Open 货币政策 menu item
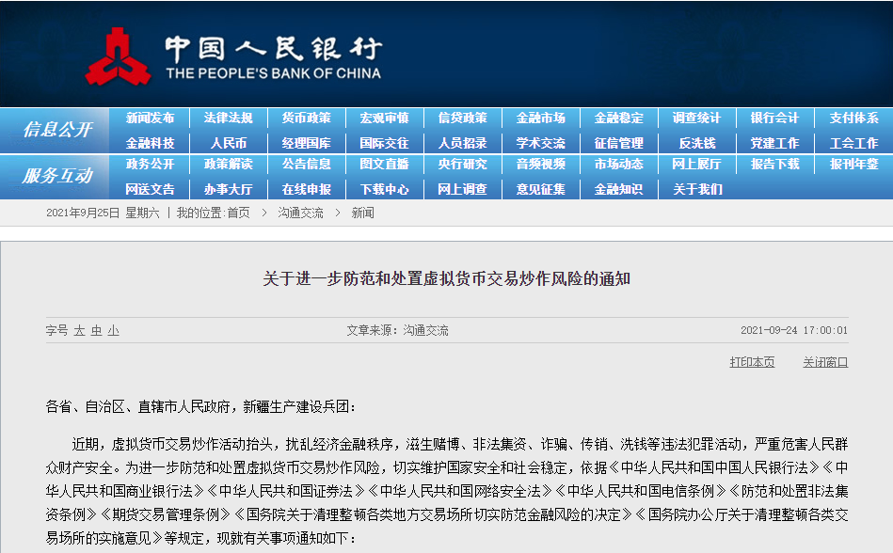 pyautogui.click(x=306, y=118)
